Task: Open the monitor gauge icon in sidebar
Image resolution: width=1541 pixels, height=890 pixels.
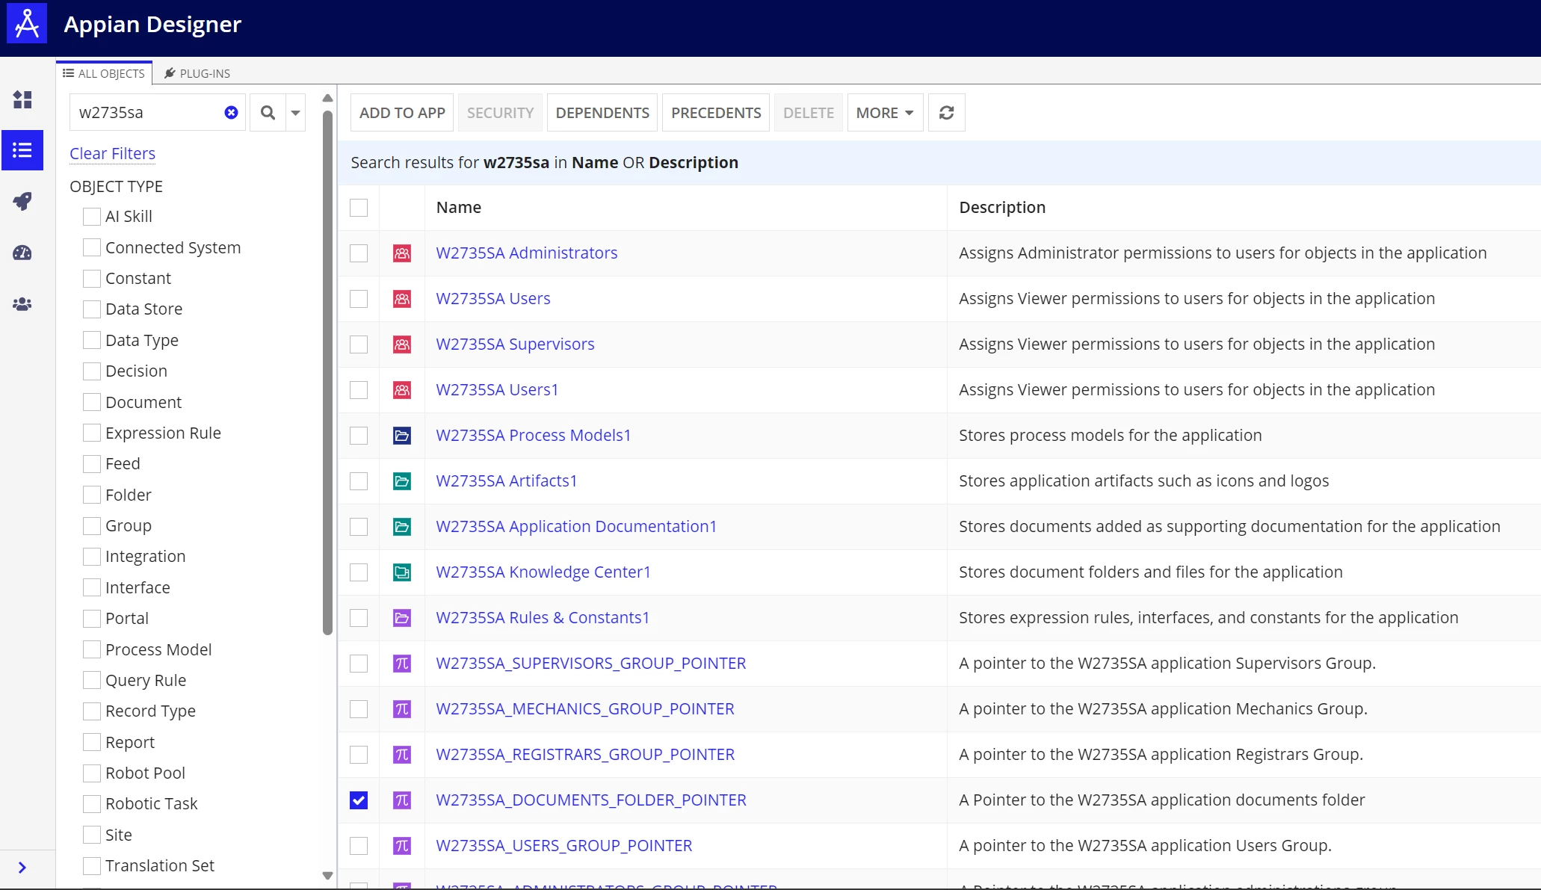Action: [22, 253]
